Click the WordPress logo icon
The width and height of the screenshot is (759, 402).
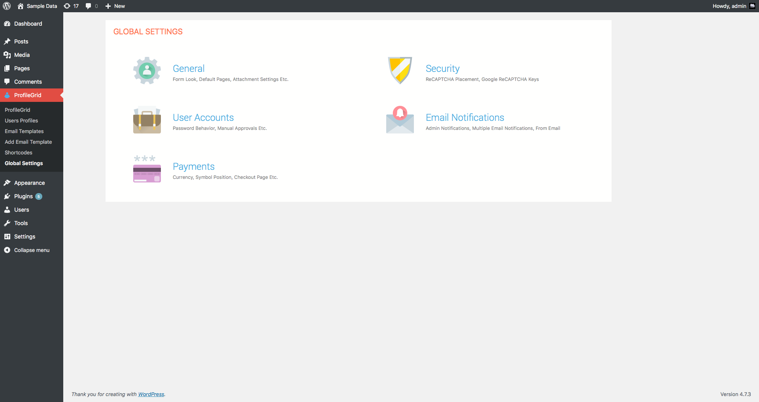[x=7, y=6]
